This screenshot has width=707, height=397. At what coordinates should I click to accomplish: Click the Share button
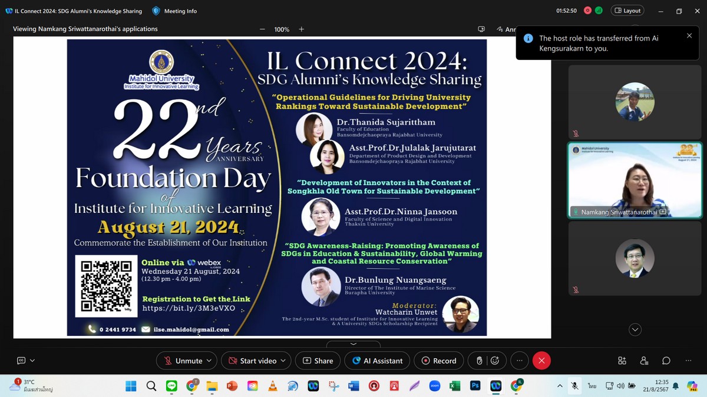(318, 361)
